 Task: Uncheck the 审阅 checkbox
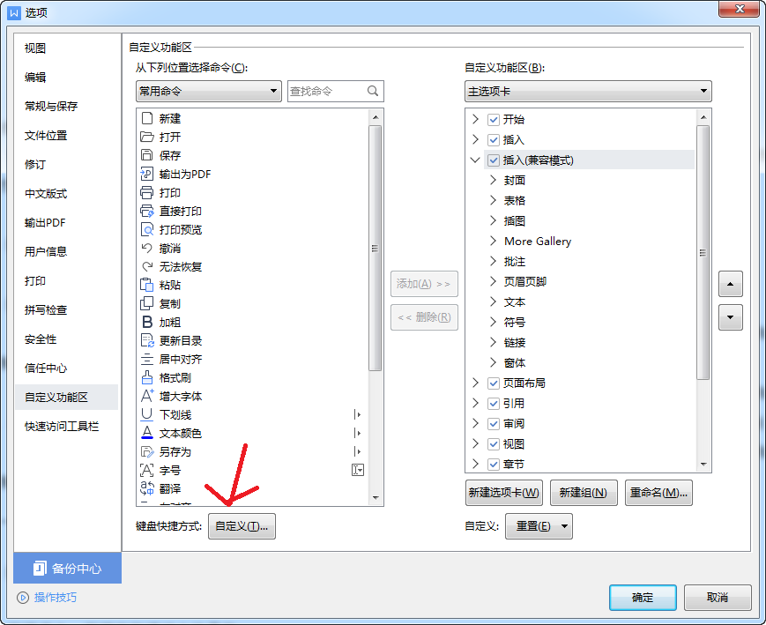pos(494,424)
